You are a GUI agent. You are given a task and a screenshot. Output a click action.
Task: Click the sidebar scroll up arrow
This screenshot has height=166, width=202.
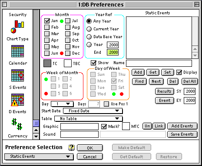point(36,130)
